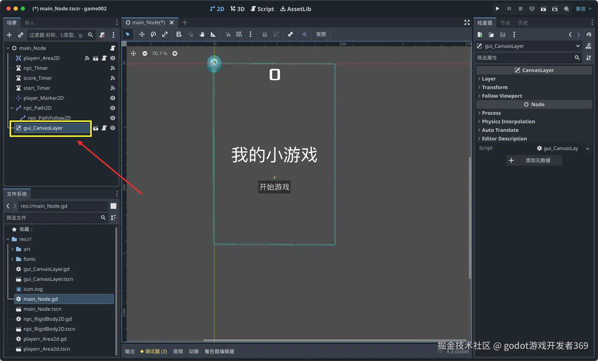Click the 筛选属性 property filter field

[x=528, y=58]
